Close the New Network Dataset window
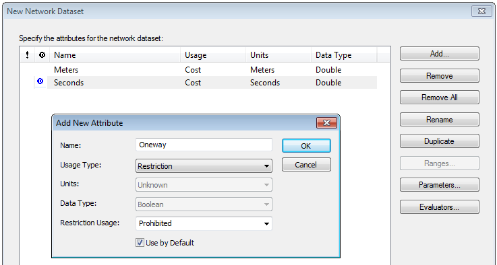Screen dimensions: 497x265 coord(481,11)
